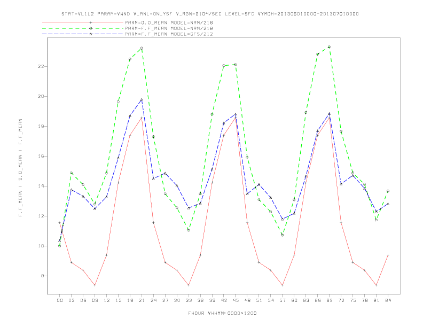Screen dimensions: 423x327
Task: Click the x-axis tick label 75
Action: tap(353, 300)
